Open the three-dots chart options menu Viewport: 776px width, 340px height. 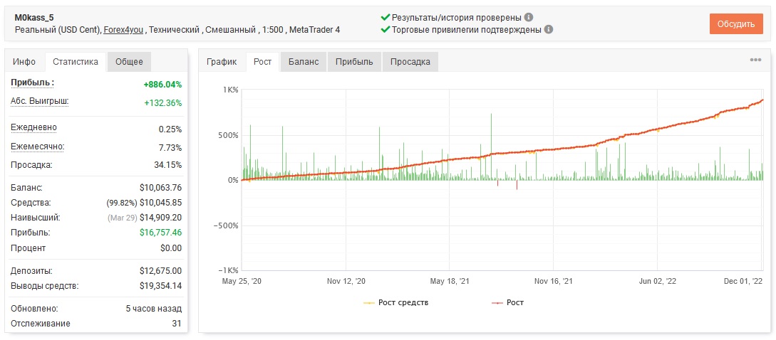755,60
